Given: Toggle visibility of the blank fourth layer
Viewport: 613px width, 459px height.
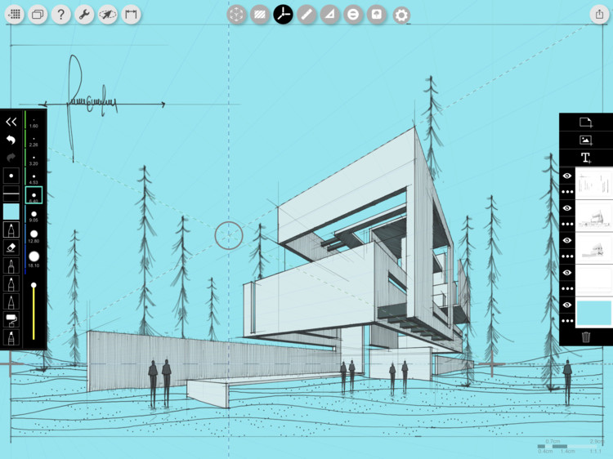Looking at the screenshot, I should (567, 273).
